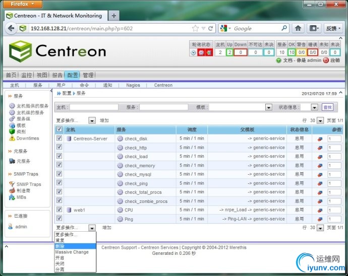Toggle the select-all checkbox in table header
The height and width of the screenshot is (276, 348).
[59, 129]
